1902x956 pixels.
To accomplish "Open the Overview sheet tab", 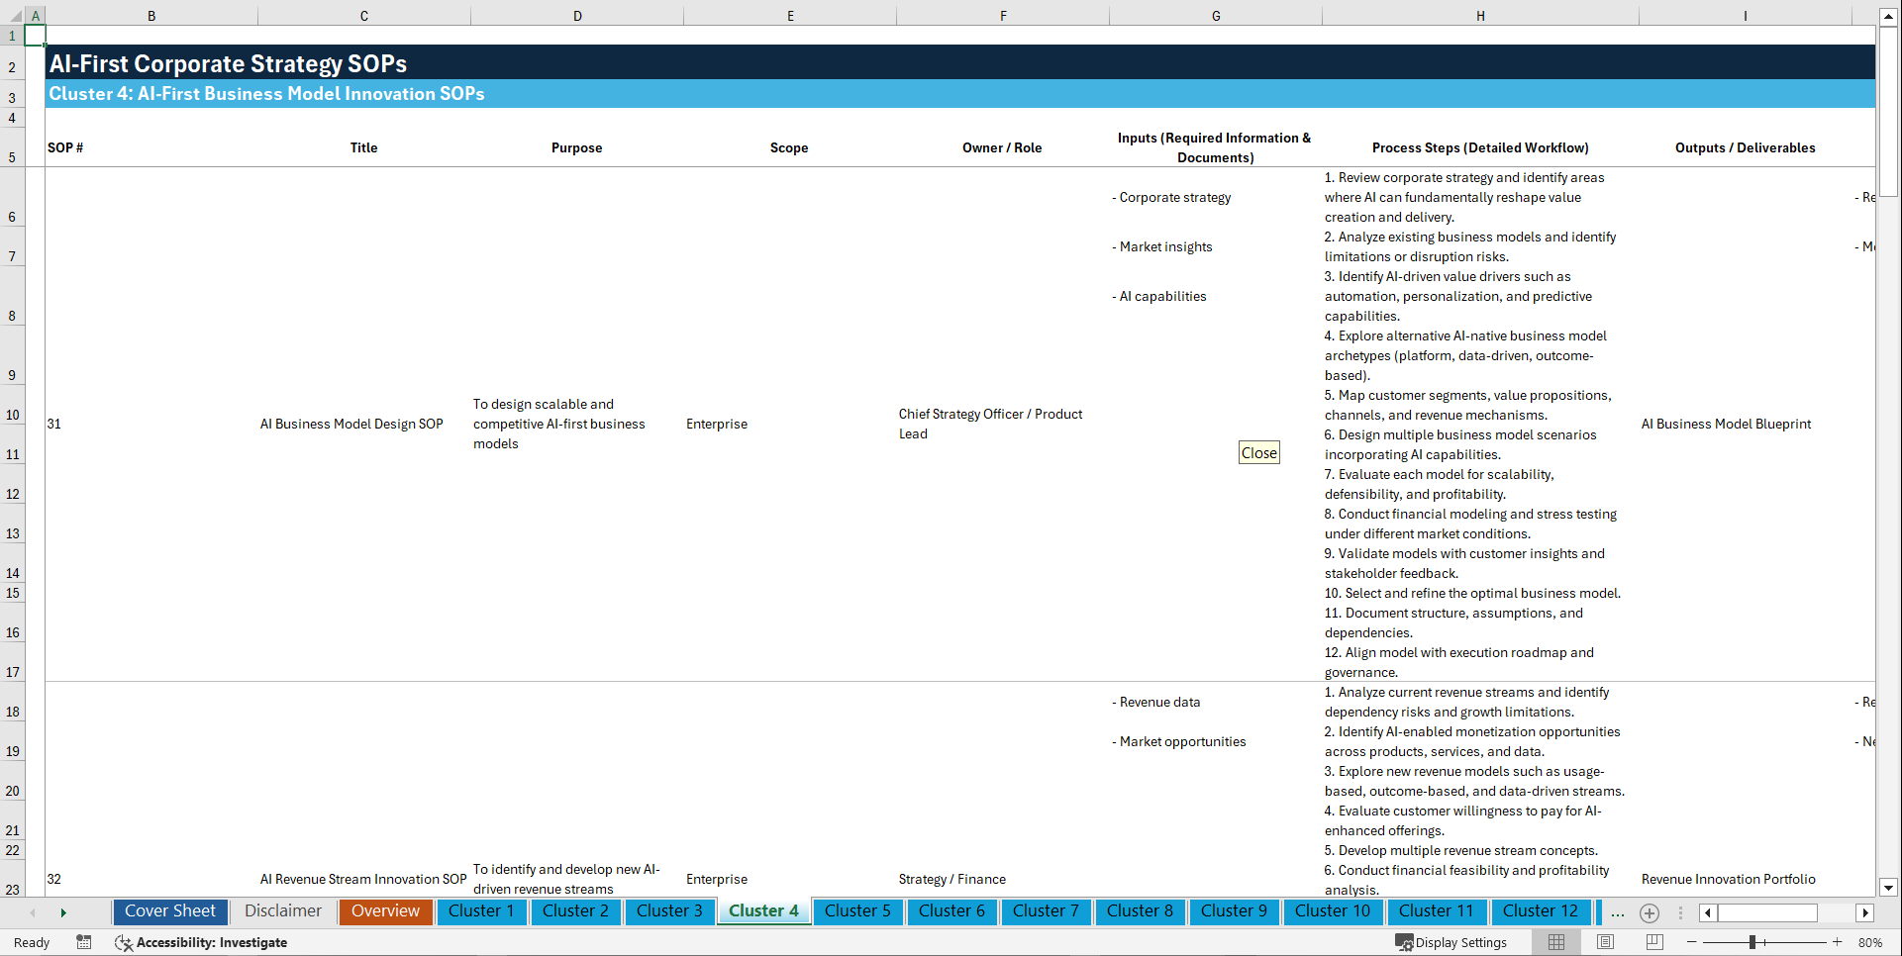I will [385, 911].
